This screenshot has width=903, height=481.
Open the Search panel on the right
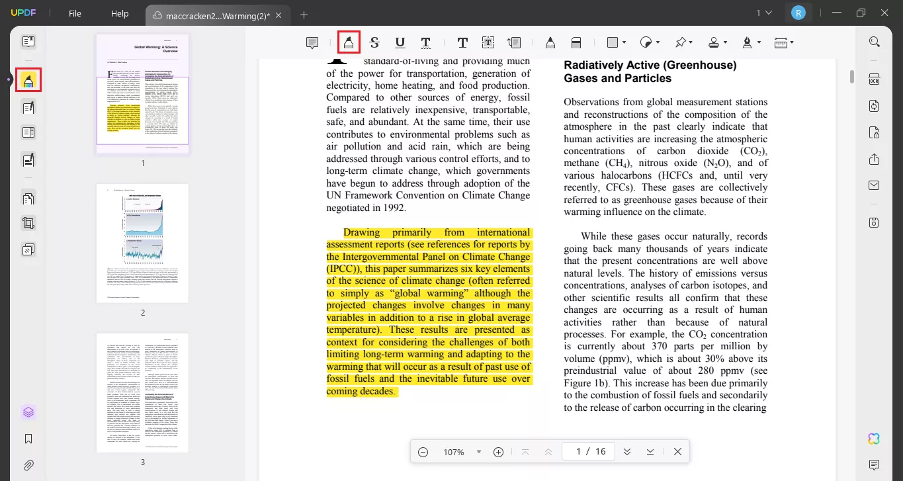[875, 42]
